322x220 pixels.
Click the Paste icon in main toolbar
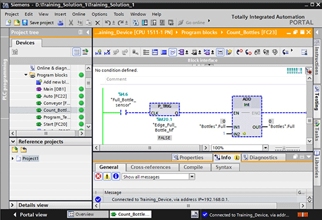[89, 22]
